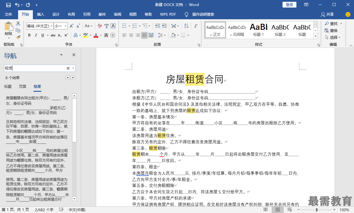Select the search result ending 第一条、房屋基本情况
This screenshot has width=354, height=213.
coord(37,131)
